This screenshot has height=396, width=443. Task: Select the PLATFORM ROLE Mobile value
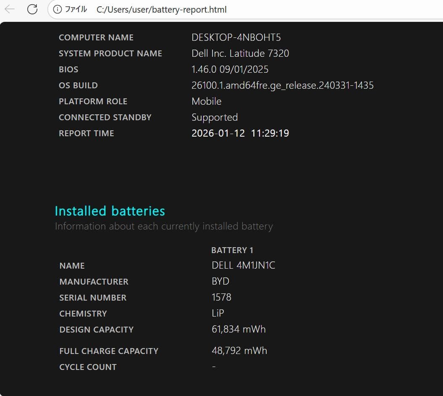click(207, 101)
